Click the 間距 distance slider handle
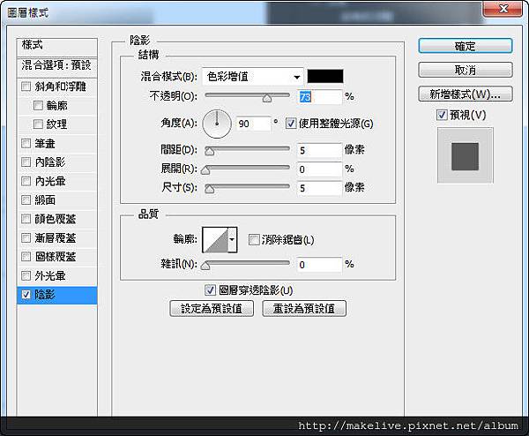The height and width of the screenshot is (436, 529). point(210,151)
